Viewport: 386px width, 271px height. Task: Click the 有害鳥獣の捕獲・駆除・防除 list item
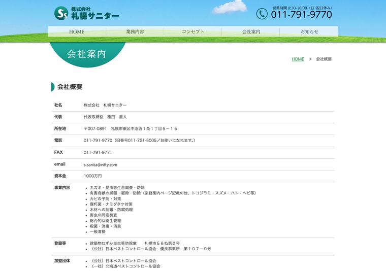pyautogui.click(x=173, y=193)
